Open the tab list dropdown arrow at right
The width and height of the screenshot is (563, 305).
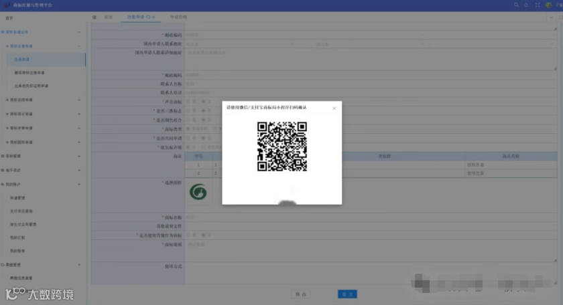coord(551,17)
